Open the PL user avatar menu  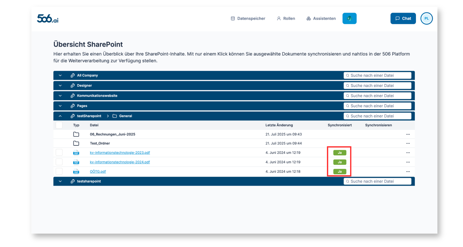click(426, 19)
